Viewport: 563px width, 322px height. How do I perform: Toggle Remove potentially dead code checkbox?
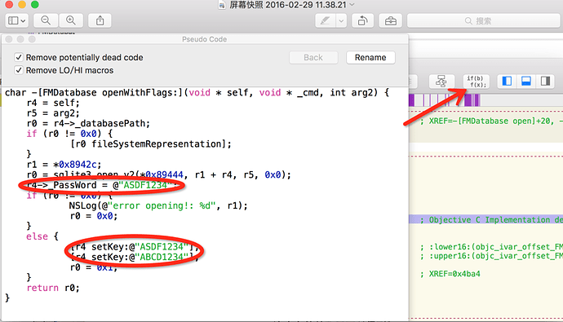coord(19,57)
